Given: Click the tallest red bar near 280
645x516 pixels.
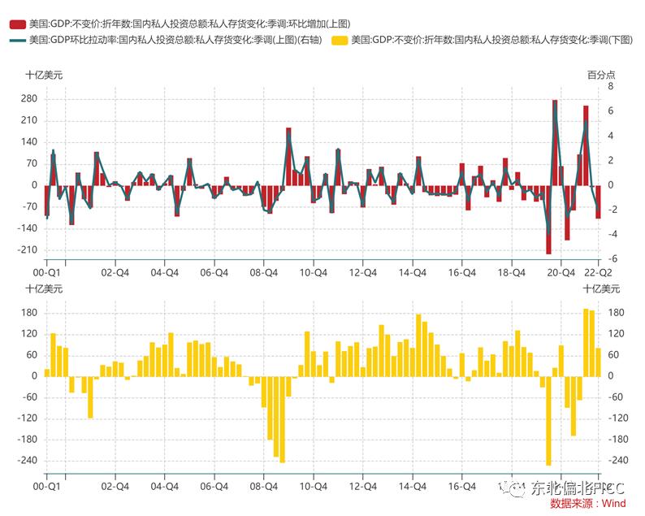Looking at the screenshot, I should pyautogui.click(x=555, y=142).
